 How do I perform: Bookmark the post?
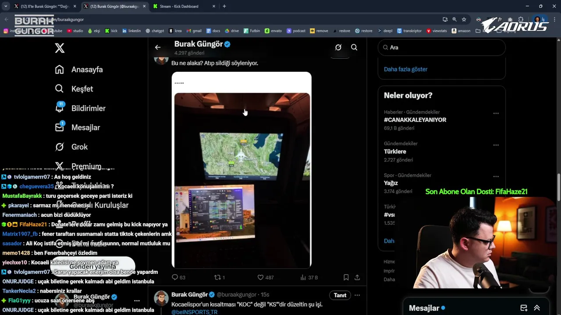tap(346, 277)
